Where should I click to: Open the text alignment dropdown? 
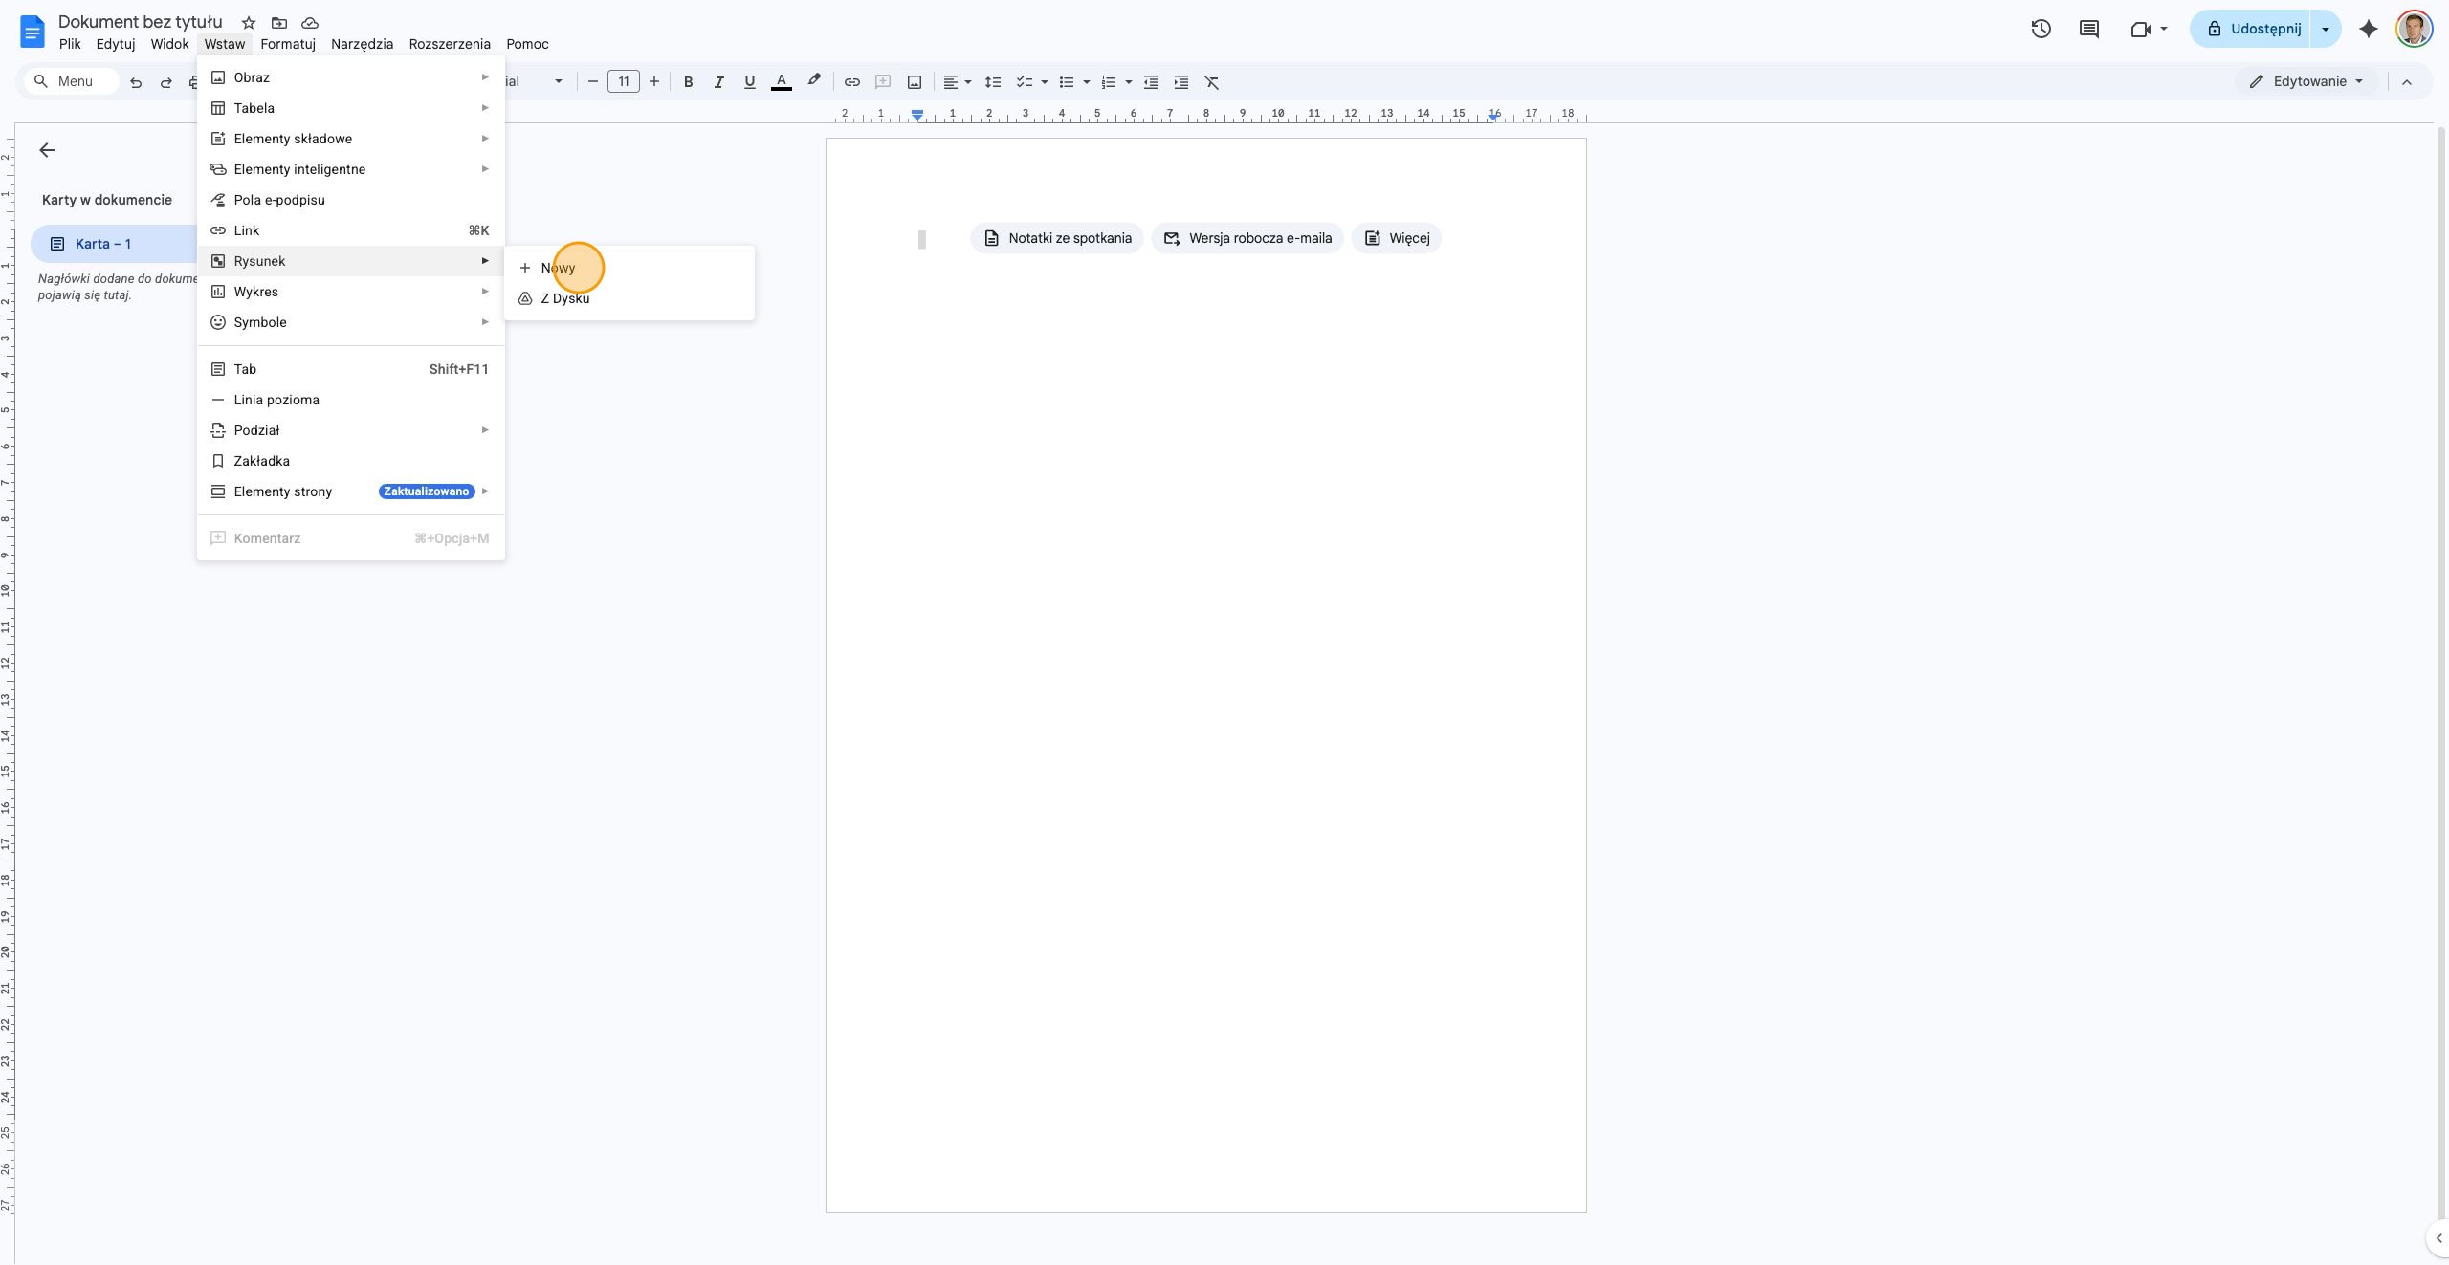pyautogui.click(x=958, y=82)
